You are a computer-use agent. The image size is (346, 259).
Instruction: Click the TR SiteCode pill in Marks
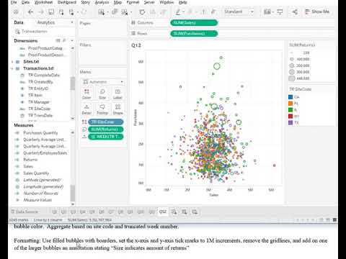(x=106, y=122)
